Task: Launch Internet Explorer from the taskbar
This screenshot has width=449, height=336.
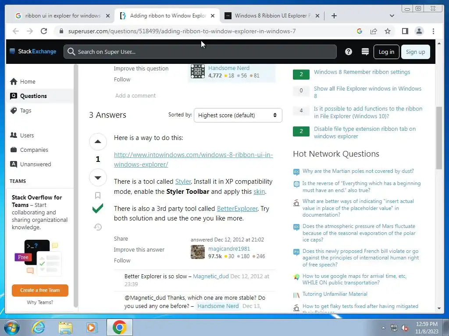Action: tap(39, 327)
